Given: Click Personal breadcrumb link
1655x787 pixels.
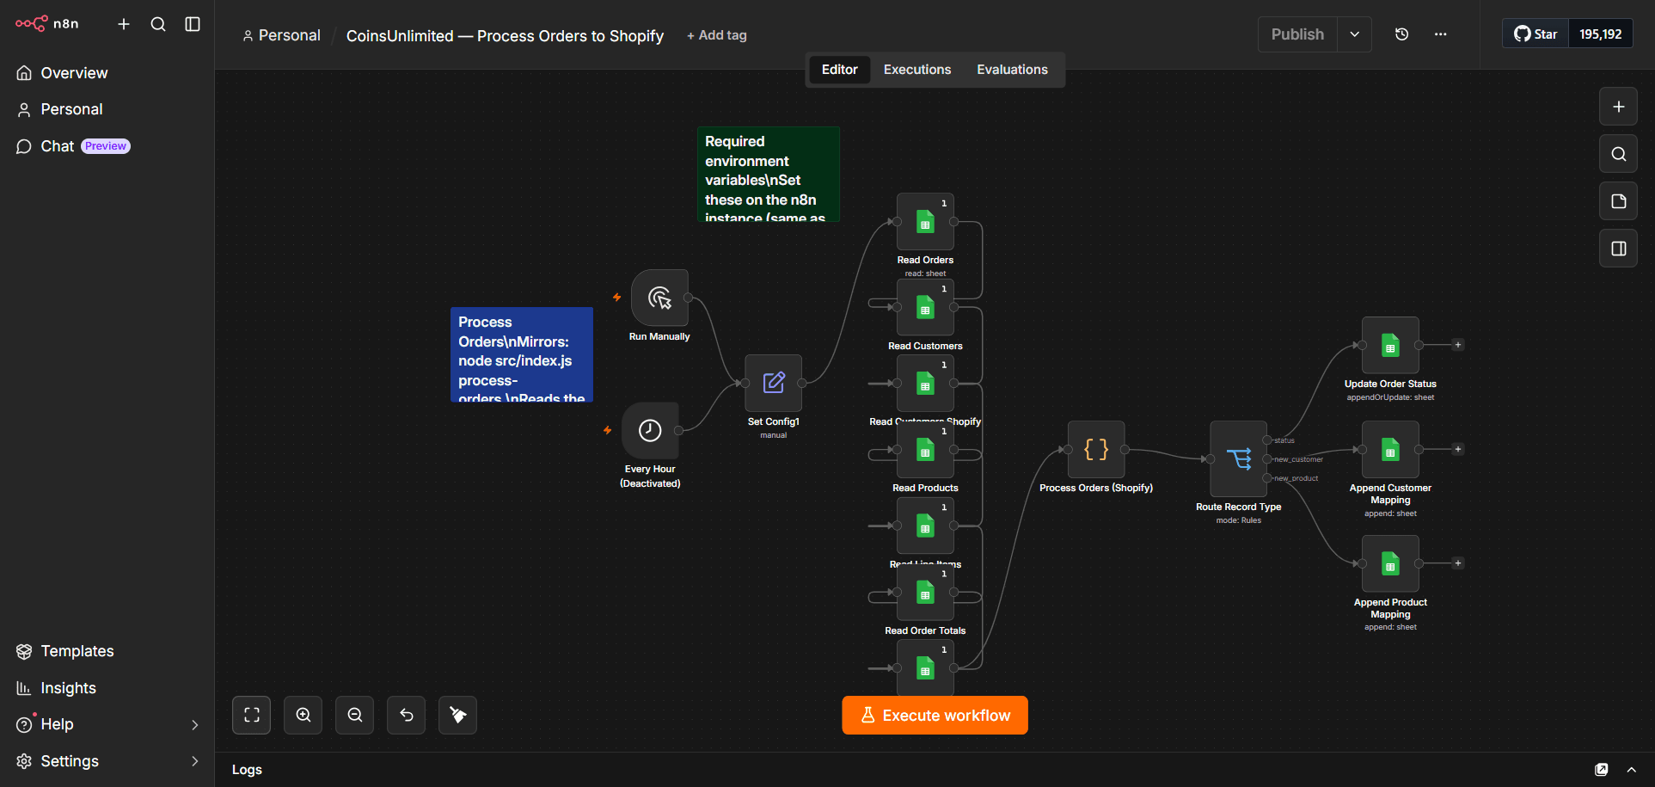Looking at the screenshot, I should pyautogui.click(x=281, y=35).
